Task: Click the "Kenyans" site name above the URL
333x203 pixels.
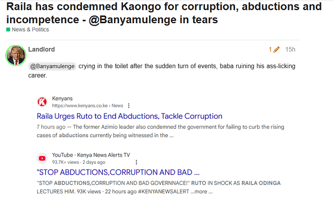Action: click(x=62, y=99)
